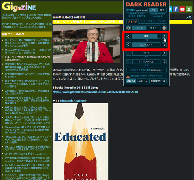Click the メモ link
The image size is (194, 180).
pos(189,17)
